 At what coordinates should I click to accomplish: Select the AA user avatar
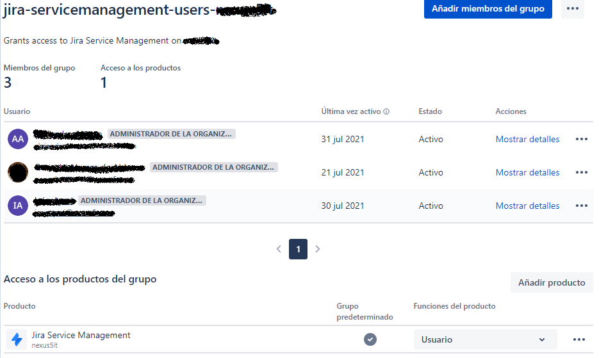click(18, 139)
